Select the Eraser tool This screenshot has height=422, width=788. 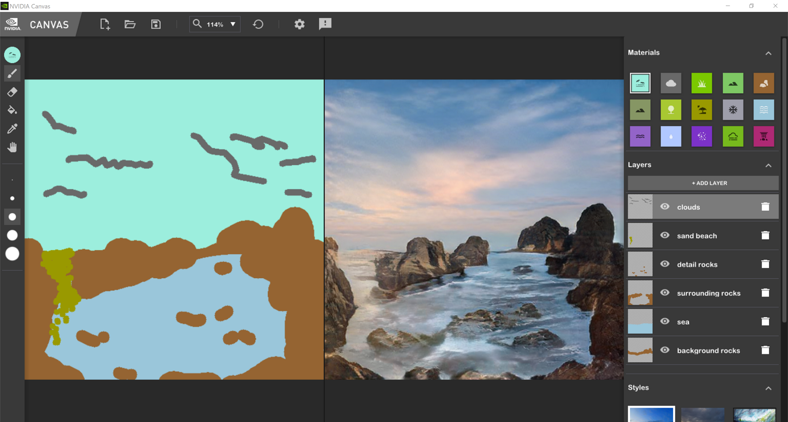click(x=12, y=92)
